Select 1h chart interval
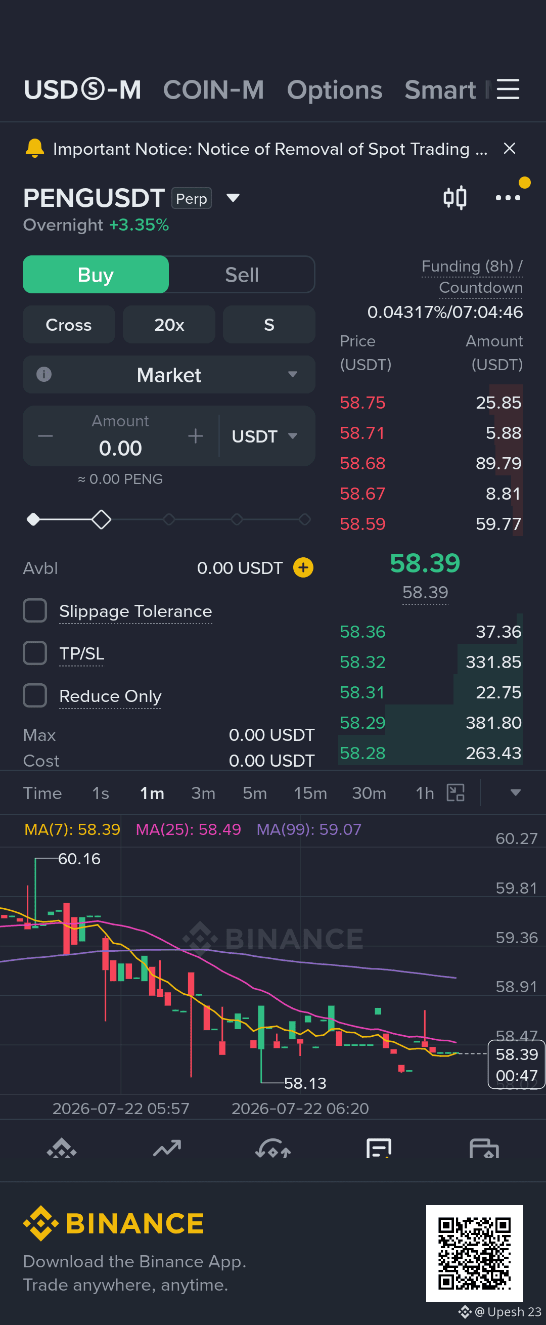This screenshot has height=1325, width=546. 425,792
